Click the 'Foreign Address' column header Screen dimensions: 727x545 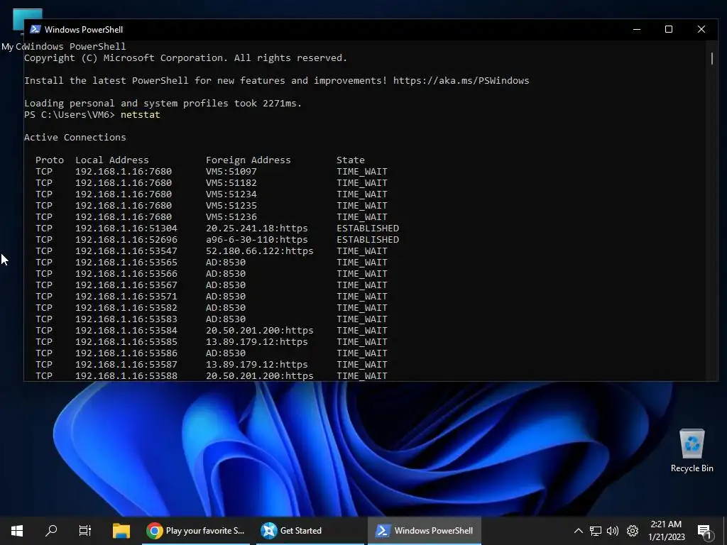[x=248, y=160]
